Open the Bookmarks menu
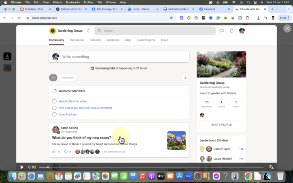The width and height of the screenshot is (293, 183). (73, 2)
